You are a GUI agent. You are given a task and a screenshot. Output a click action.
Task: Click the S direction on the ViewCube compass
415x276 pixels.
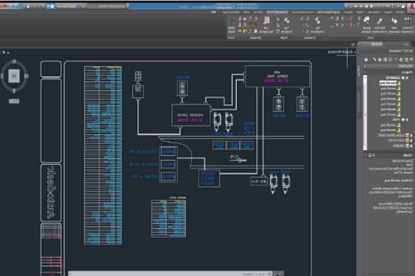click(14, 91)
